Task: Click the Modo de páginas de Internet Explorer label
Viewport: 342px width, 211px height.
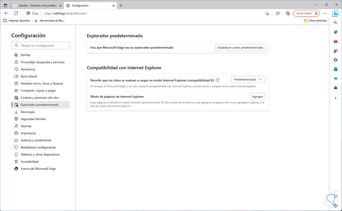Action: click(117, 97)
